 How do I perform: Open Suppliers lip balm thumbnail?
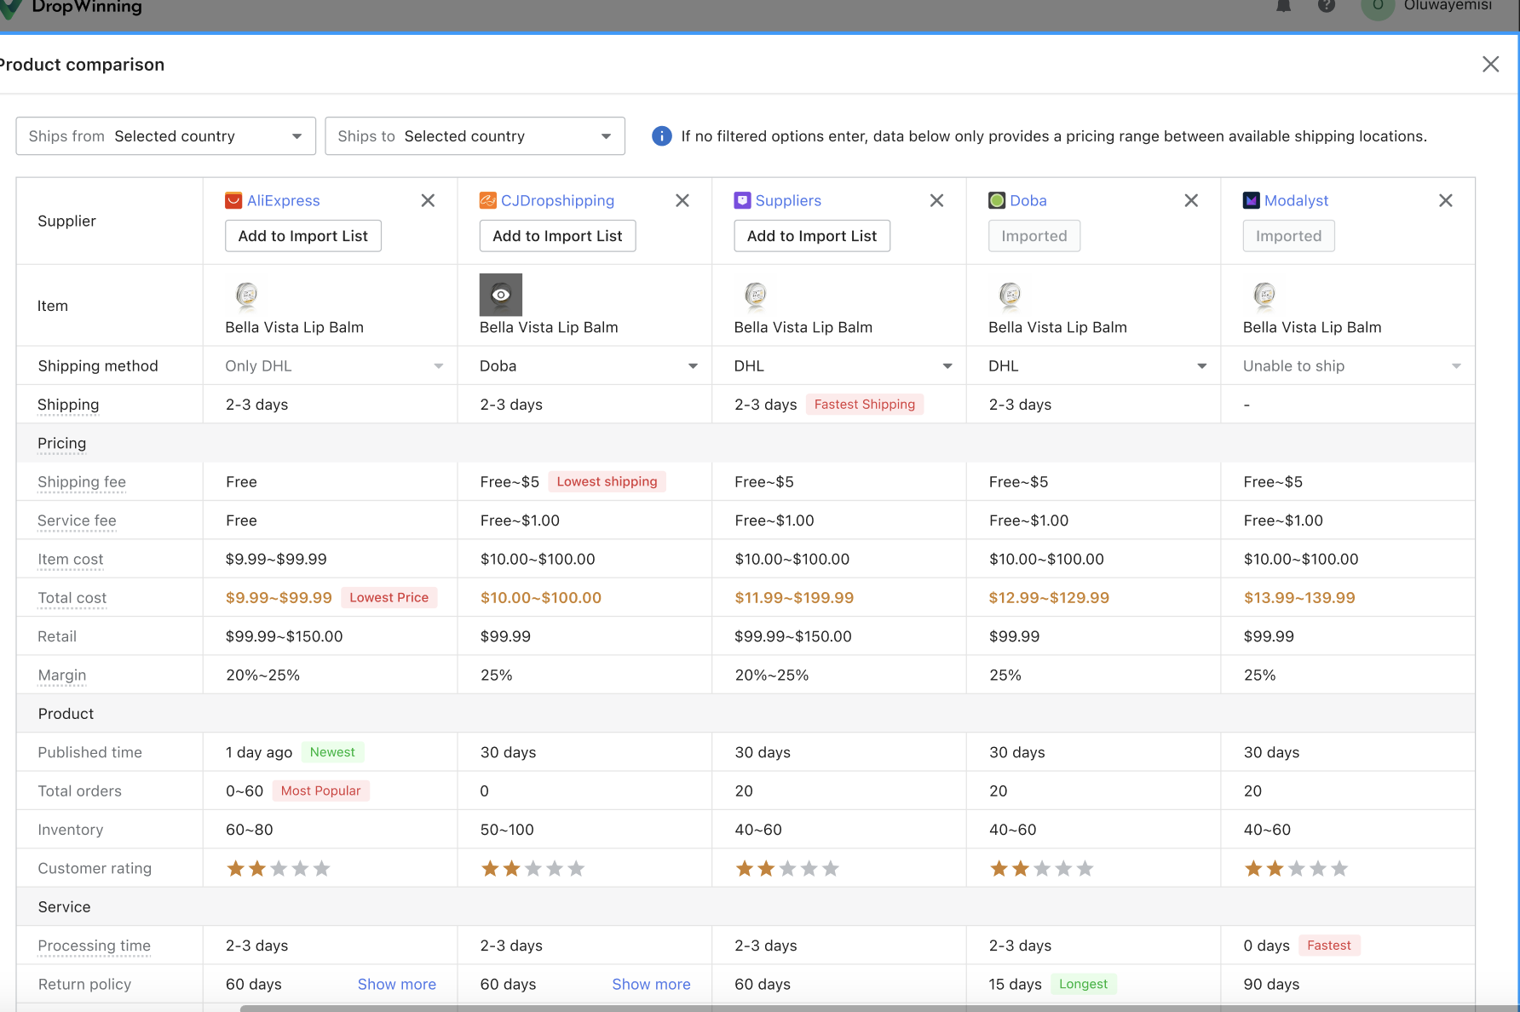pyautogui.click(x=756, y=295)
